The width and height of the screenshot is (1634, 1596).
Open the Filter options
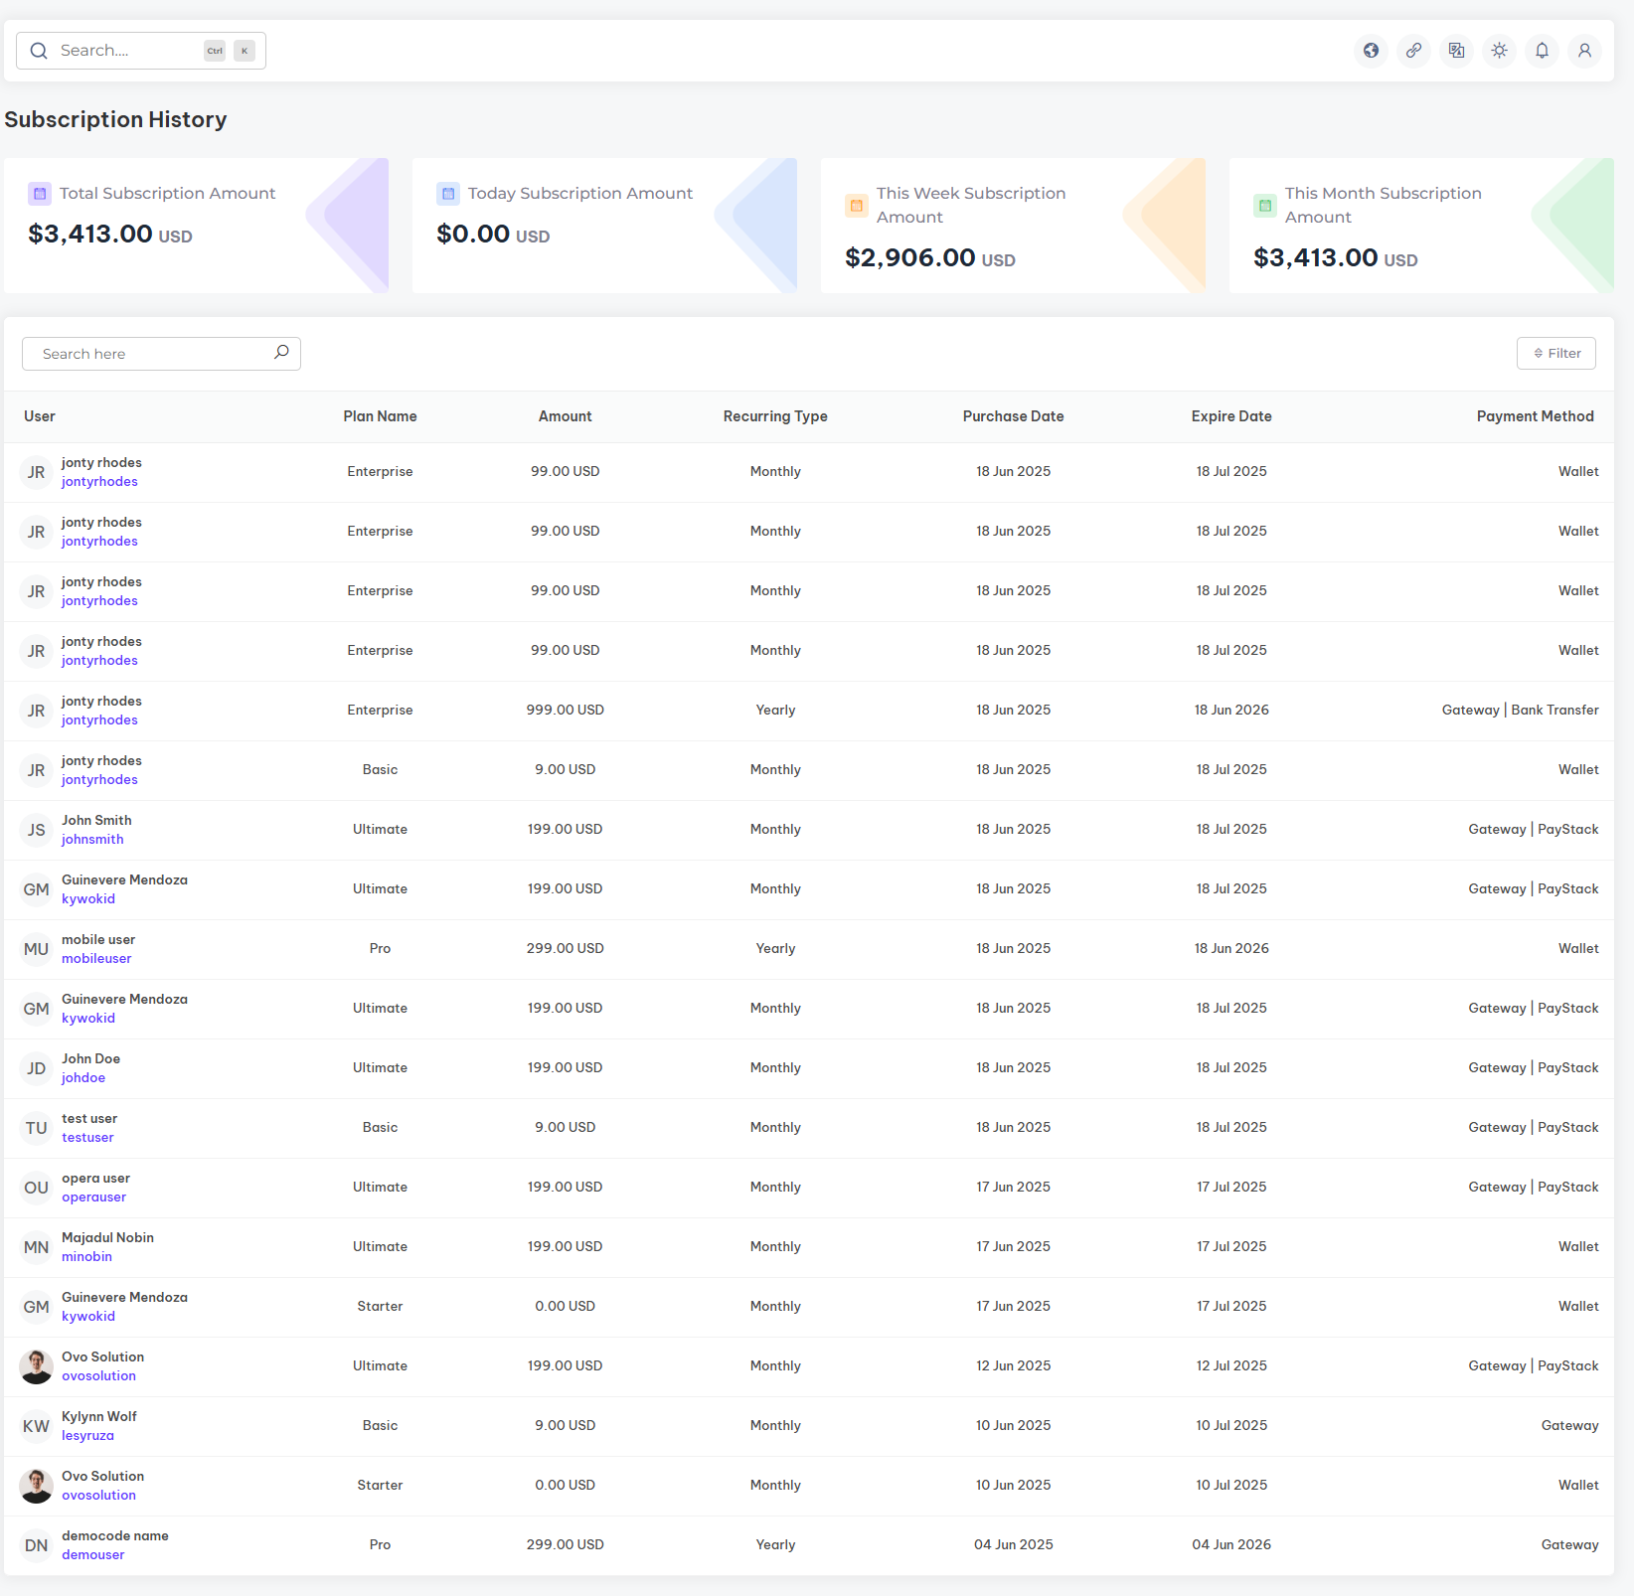[1555, 354]
